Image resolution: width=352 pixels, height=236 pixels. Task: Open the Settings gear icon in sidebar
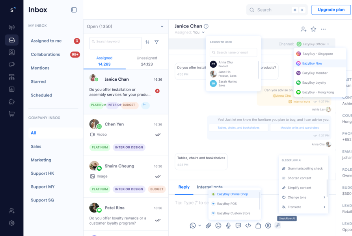12,223
